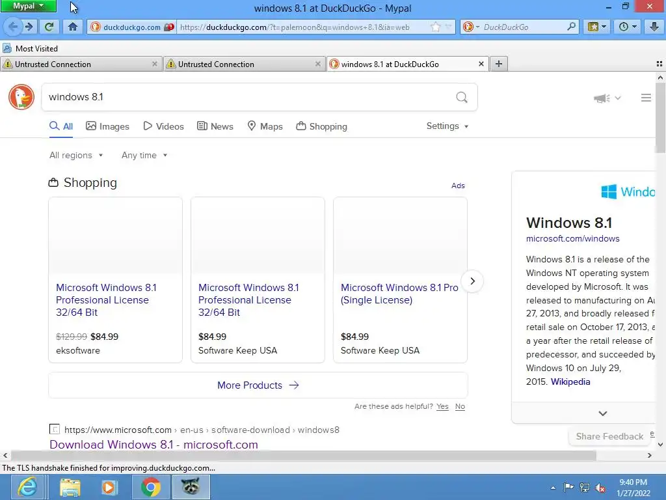The image size is (666, 500).
Task: Click the Share Feedback button
Action: click(x=609, y=436)
